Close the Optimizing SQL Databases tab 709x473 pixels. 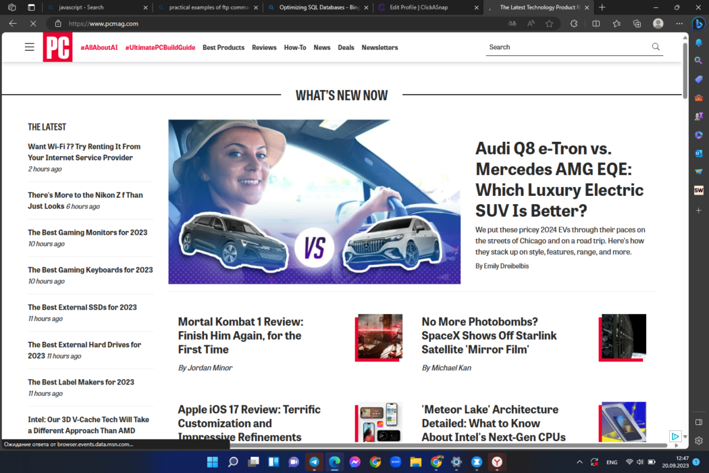click(366, 7)
